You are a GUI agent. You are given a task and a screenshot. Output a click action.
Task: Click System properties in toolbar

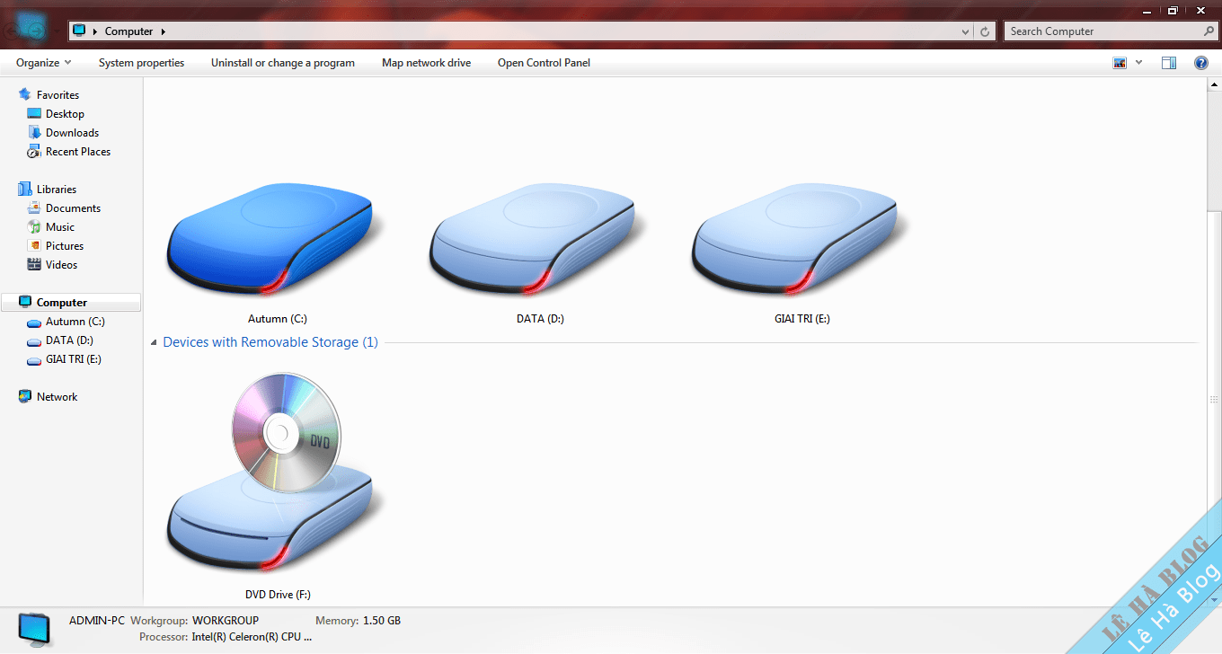pyautogui.click(x=141, y=63)
